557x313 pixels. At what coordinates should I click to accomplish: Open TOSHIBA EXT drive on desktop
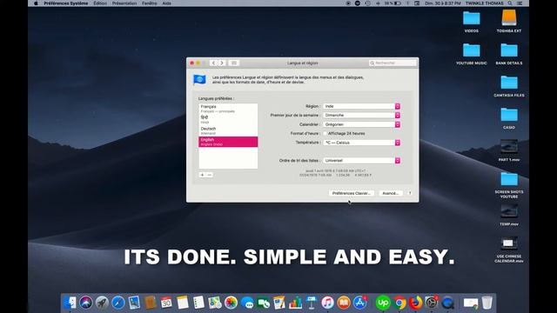(x=508, y=17)
